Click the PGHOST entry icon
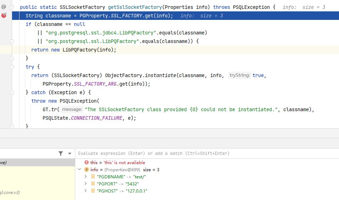 [x=93, y=191]
